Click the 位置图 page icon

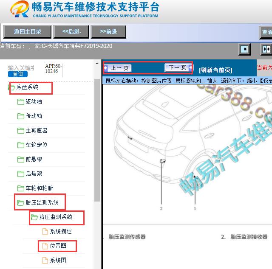pyautogui.click(x=45, y=246)
